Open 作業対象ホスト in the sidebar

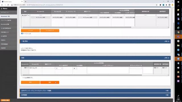point(9,32)
